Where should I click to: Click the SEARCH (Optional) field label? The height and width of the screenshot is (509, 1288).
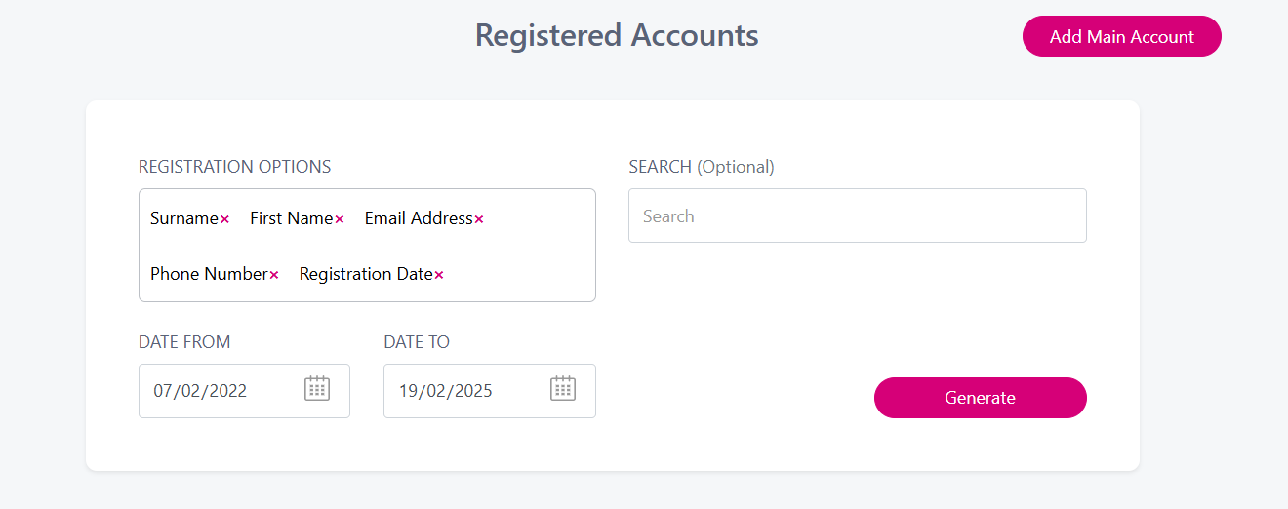pyautogui.click(x=701, y=167)
